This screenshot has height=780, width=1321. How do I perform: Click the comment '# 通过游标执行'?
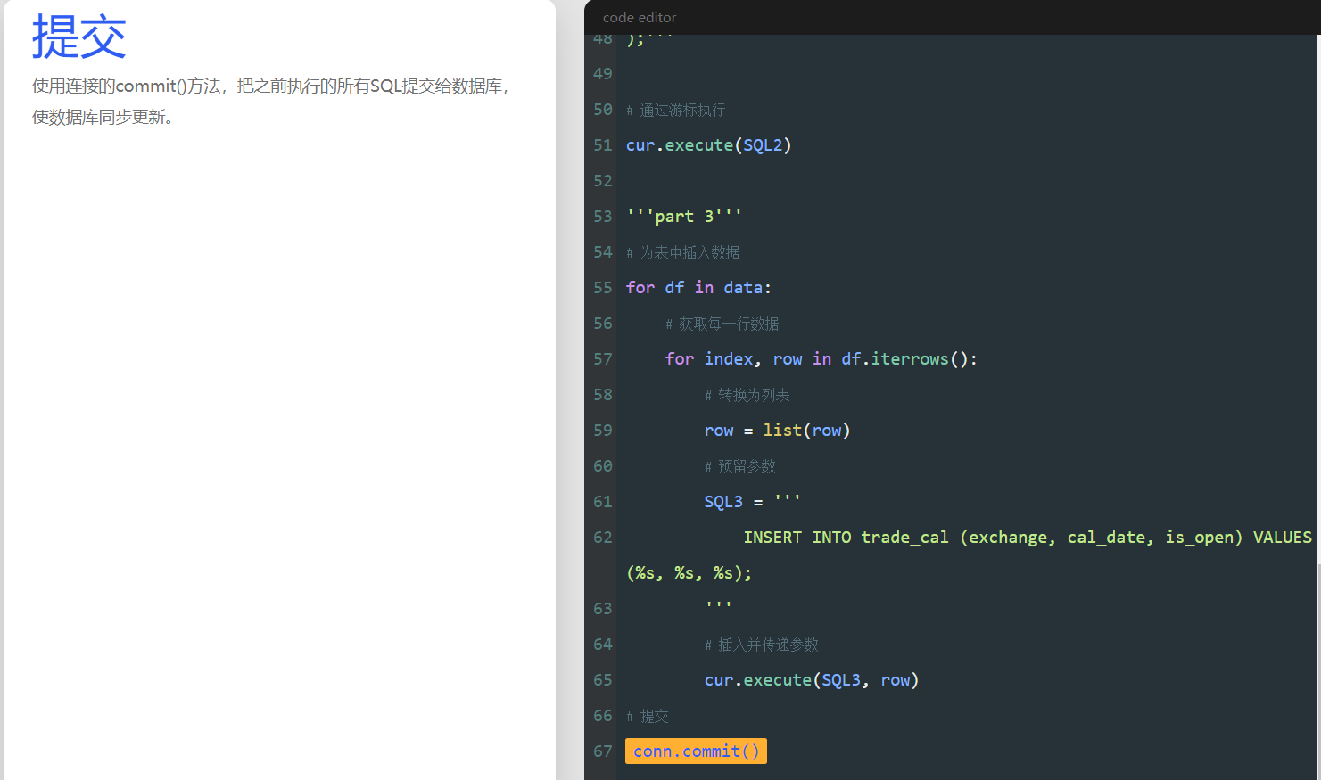click(675, 110)
